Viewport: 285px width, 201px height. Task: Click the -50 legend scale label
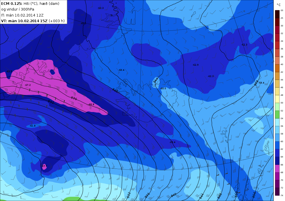click(x=282, y=103)
